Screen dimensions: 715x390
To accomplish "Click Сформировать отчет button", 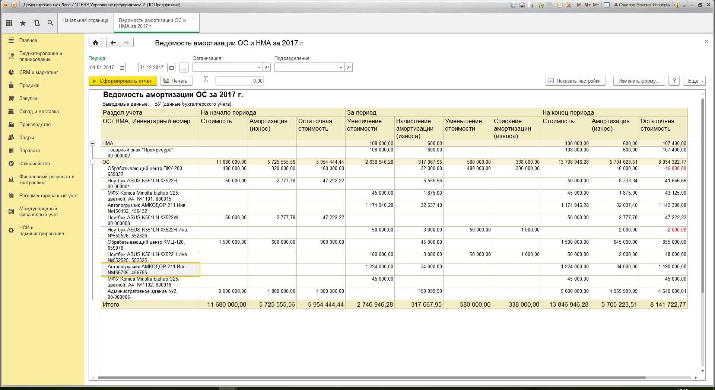I will pos(123,81).
